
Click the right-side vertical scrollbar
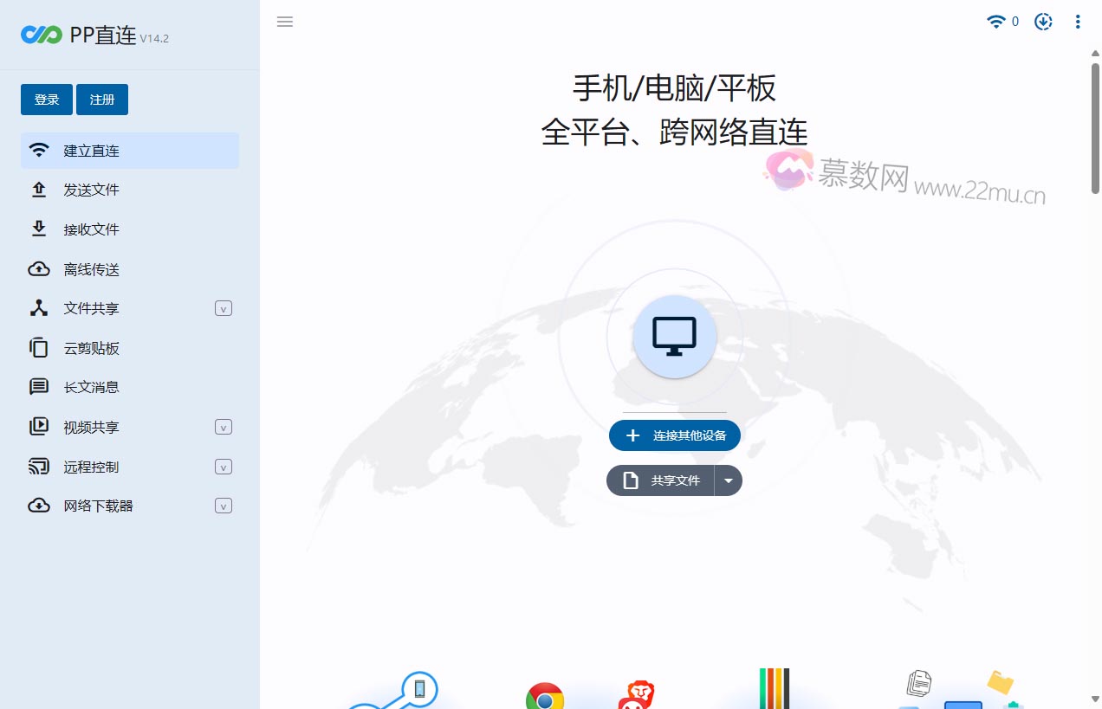[1096, 119]
